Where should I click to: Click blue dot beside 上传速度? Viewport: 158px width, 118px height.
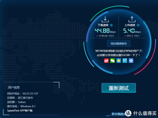click(138, 25)
